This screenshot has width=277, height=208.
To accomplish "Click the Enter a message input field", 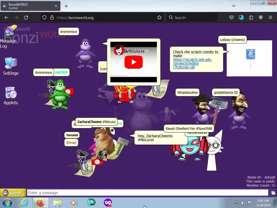I will (x=147, y=193).
